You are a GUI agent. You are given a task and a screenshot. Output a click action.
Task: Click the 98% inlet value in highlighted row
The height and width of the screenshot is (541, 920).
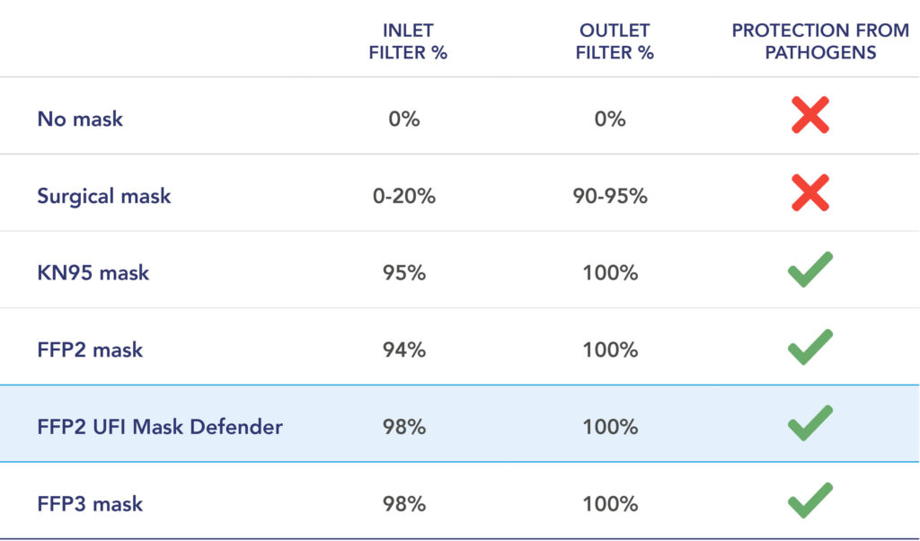pyautogui.click(x=404, y=427)
